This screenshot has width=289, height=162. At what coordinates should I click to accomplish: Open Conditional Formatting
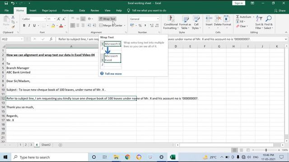pyautogui.click(x=171, y=22)
